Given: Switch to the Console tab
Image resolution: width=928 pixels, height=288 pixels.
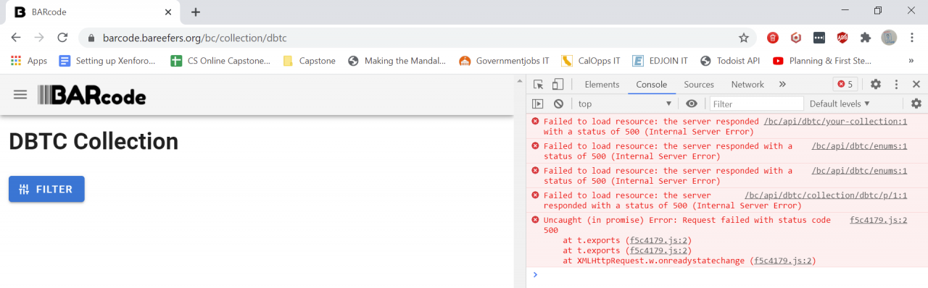Looking at the screenshot, I should pos(652,84).
